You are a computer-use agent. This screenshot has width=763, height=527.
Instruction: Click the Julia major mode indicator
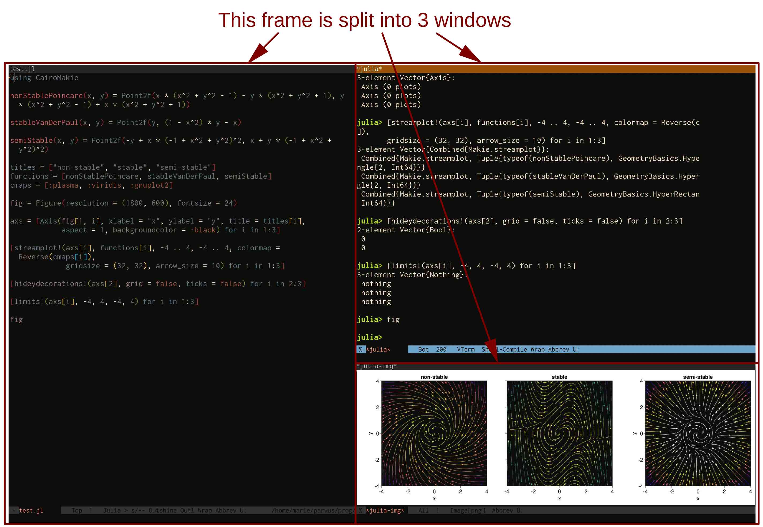(112, 510)
